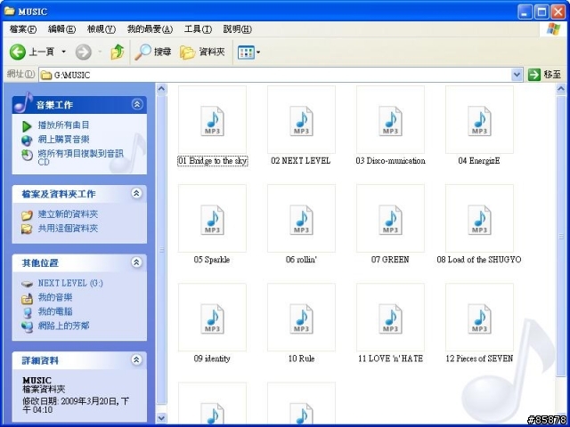Click the file name text 03 Disco-munication
This screenshot has height=427, width=570.
click(390, 161)
